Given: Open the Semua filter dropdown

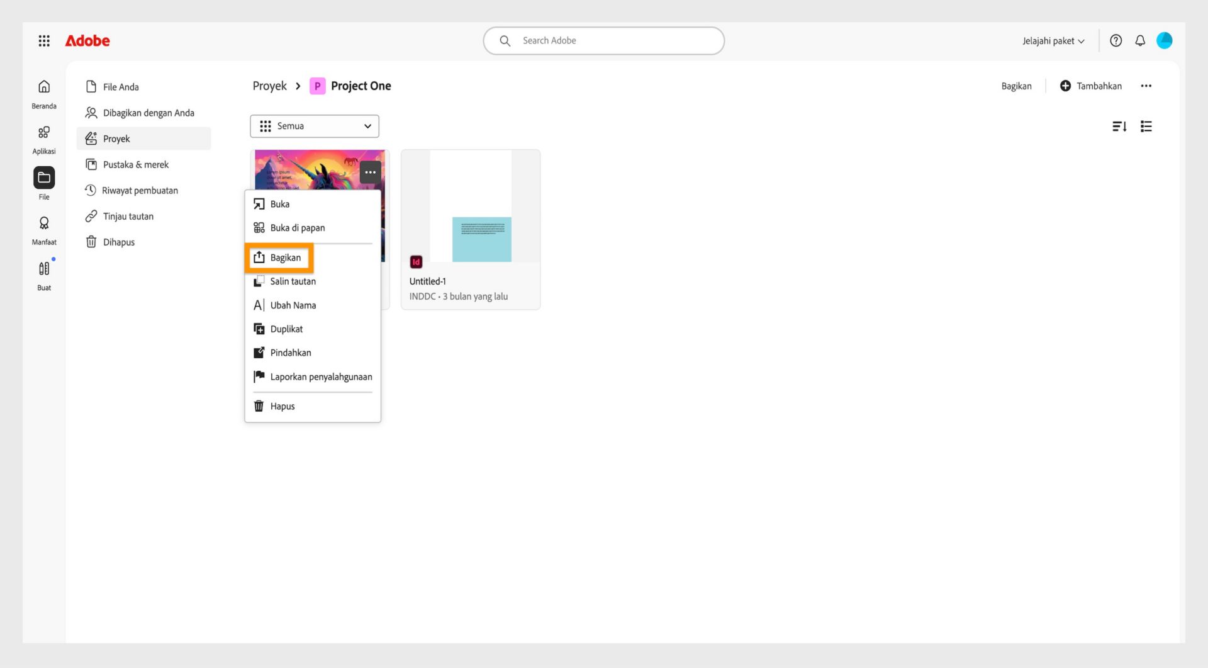Looking at the screenshot, I should tap(314, 126).
